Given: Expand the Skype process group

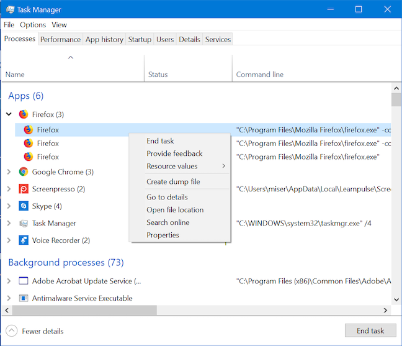Looking at the screenshot, I should point(9,206).
